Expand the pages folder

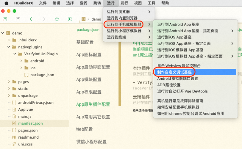(9, 81)
